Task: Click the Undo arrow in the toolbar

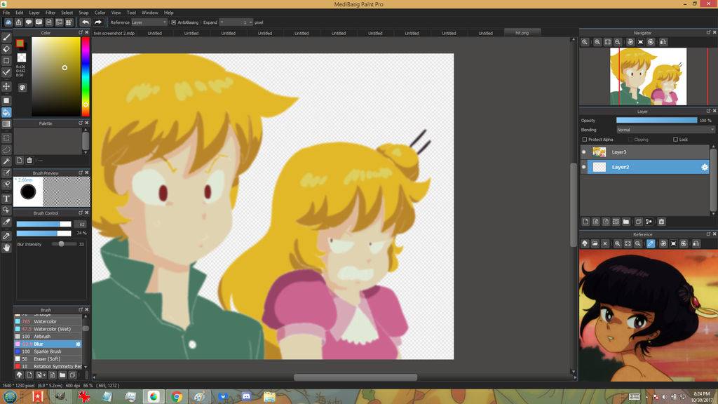Action: click(x=85, y=22)
